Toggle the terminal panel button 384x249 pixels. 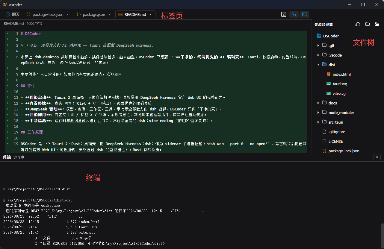click(305, 14)
